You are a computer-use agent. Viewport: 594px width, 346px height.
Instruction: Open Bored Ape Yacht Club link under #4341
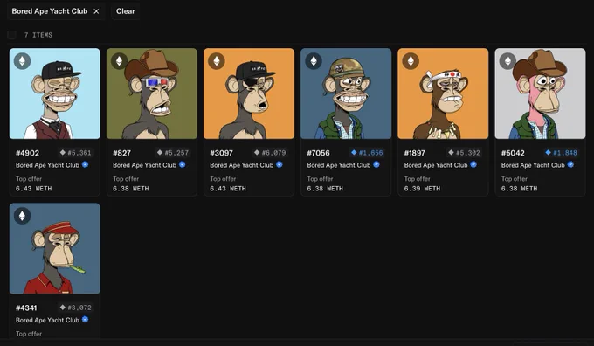47,321
